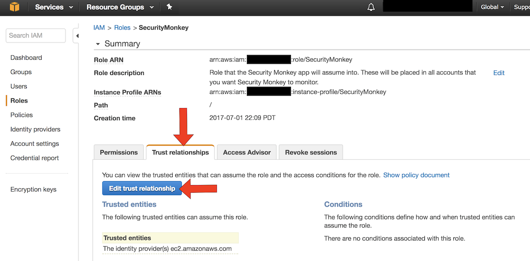Open the Revoke sessions tab

[310, 152]
